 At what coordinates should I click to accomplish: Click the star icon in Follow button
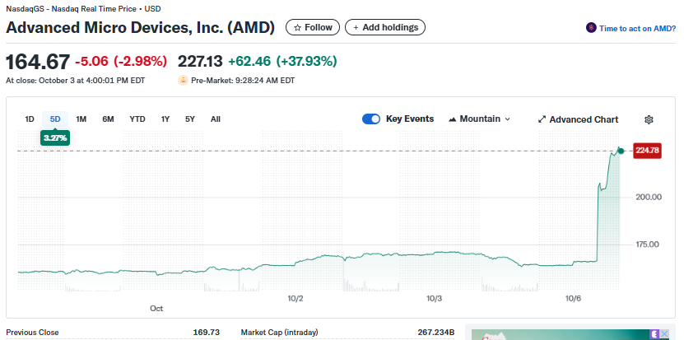tap(298, 28)
